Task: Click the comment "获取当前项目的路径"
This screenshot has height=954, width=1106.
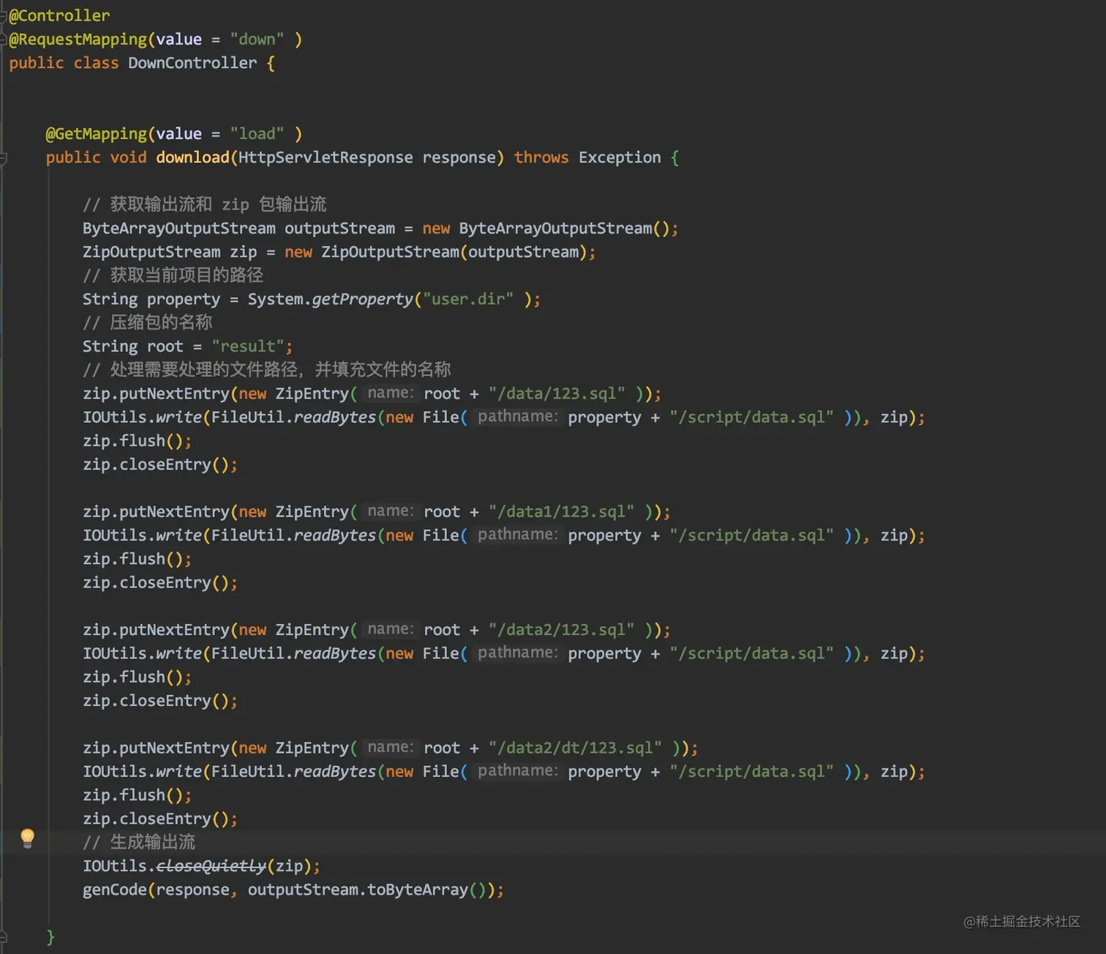Action: [x=173, y=275]
